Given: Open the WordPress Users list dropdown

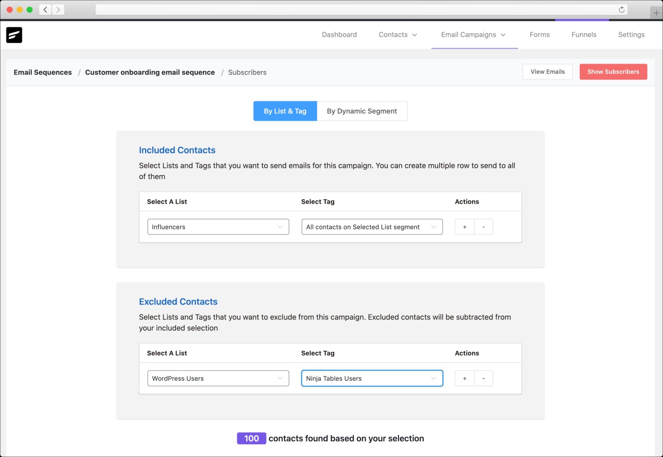Looking at the screenshot, I should pyautogui.click(x=218, y=379).
